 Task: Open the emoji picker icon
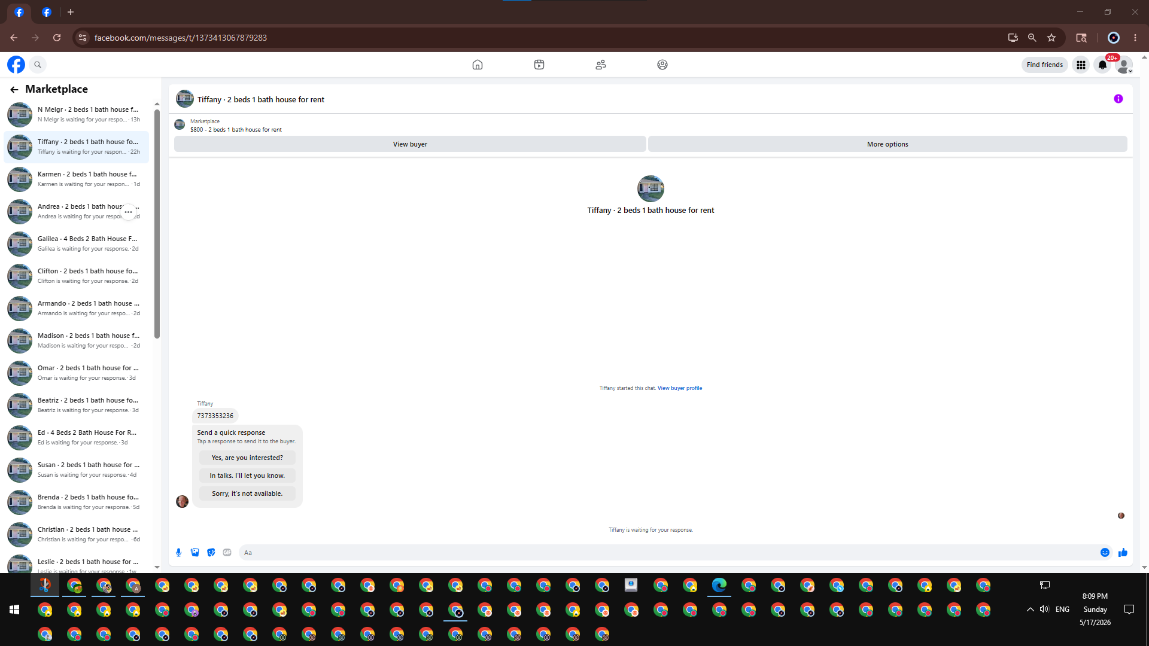point(1105,553)
